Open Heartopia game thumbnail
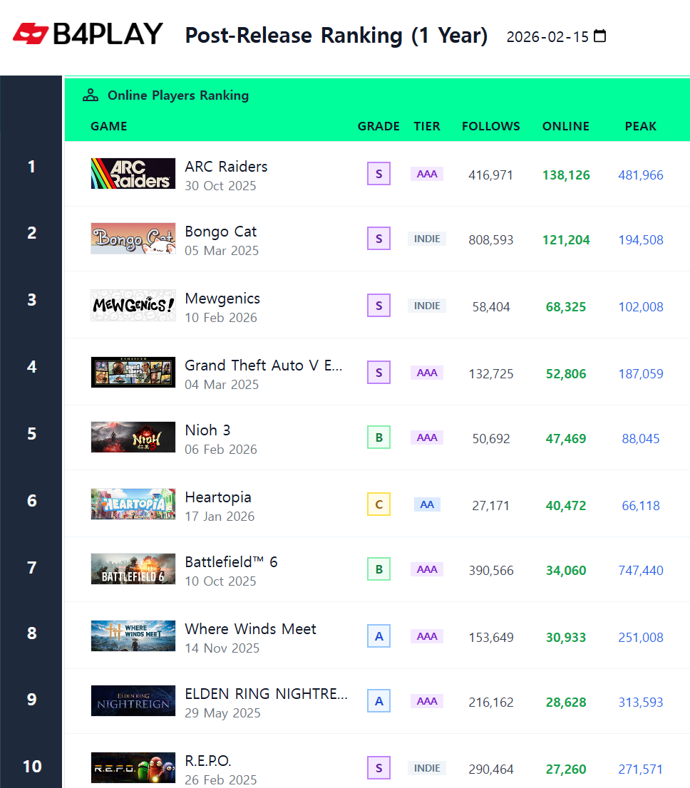The width and height of the screenshot is (690, 788). click(x=133, y=504)
